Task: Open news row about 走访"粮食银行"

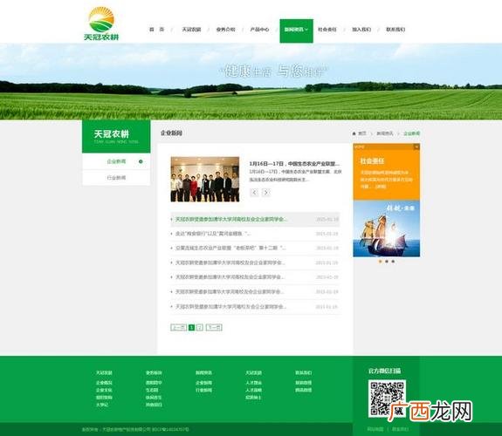Action: click(255, 234)
